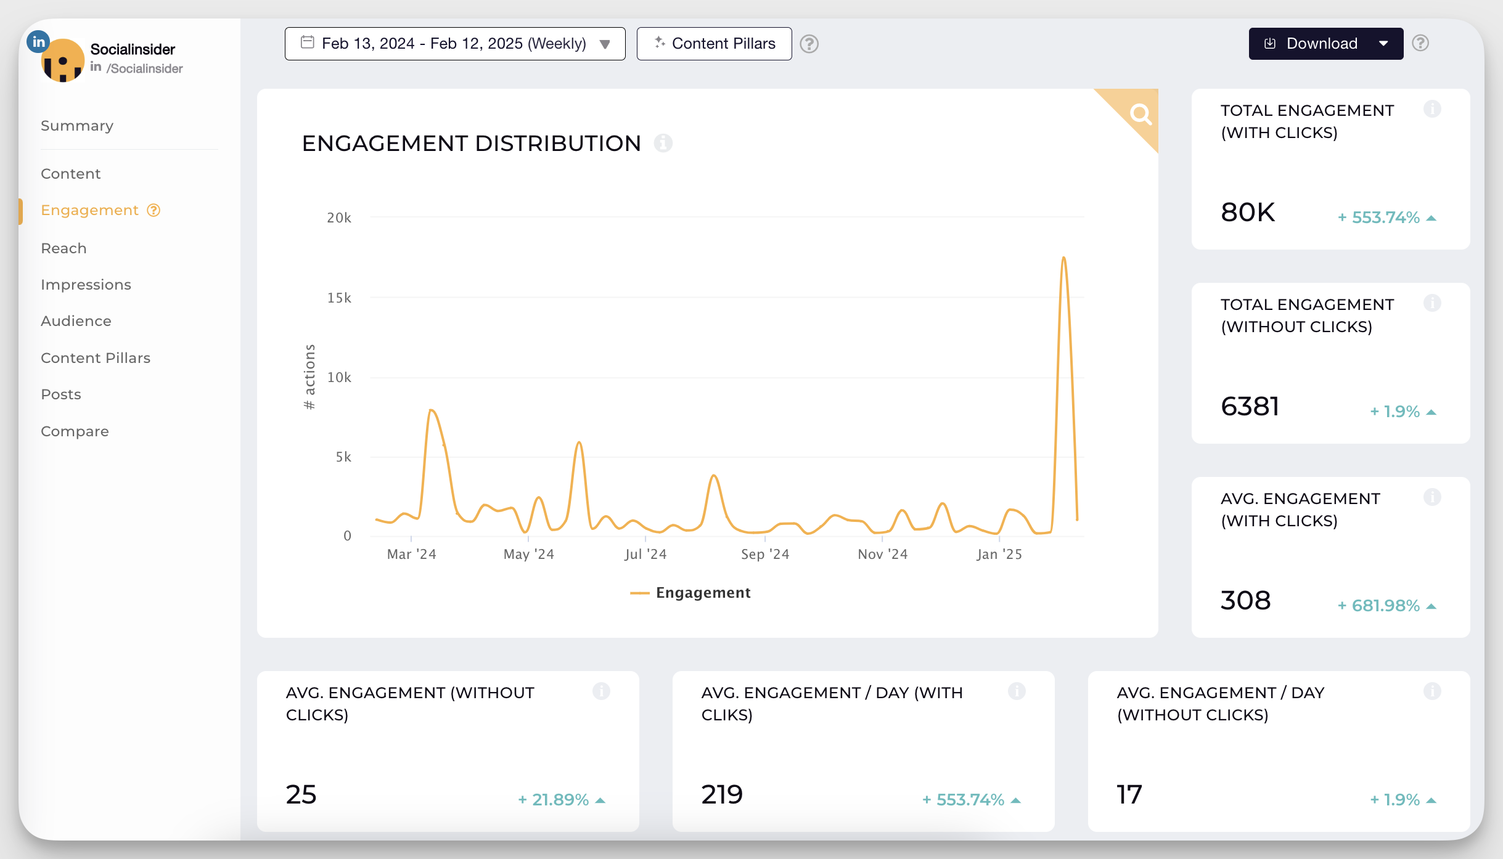Screen dimensions: 1503x859
Task: Click the ENGAGEMENT DISTRIBUTION chart title
Action: [472, 144]
